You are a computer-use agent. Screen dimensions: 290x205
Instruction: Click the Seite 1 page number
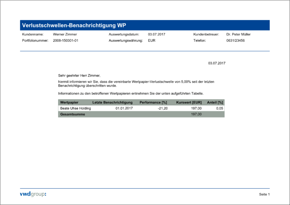pos(264,194)
